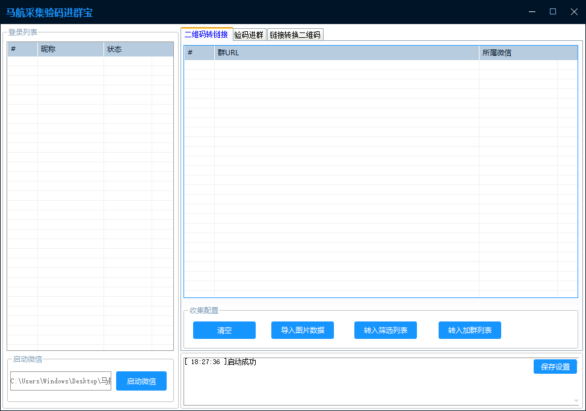Select the 昵称 column header
Image resolution: width=586 pixels, height=411 pixels.
70,49
